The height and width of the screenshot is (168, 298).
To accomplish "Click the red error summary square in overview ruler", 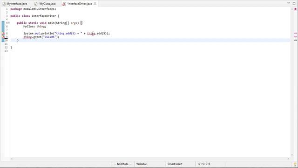I will [295, 9].
